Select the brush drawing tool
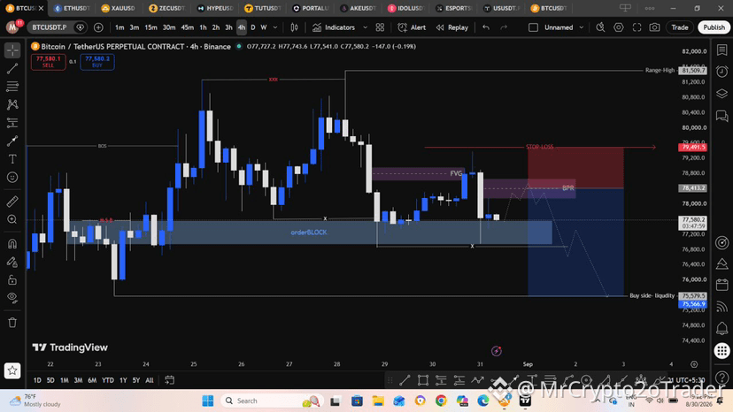The width and height of the screenshot is (733, 412). (x=12, y=141)
